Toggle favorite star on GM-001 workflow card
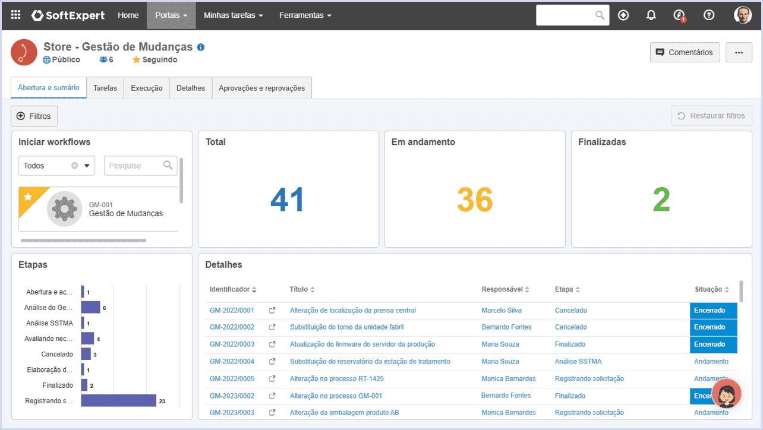Viewport: 763px width, 430px height. 27,197
